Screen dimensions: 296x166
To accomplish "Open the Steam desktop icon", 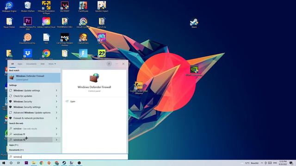I will click(194, 23).
